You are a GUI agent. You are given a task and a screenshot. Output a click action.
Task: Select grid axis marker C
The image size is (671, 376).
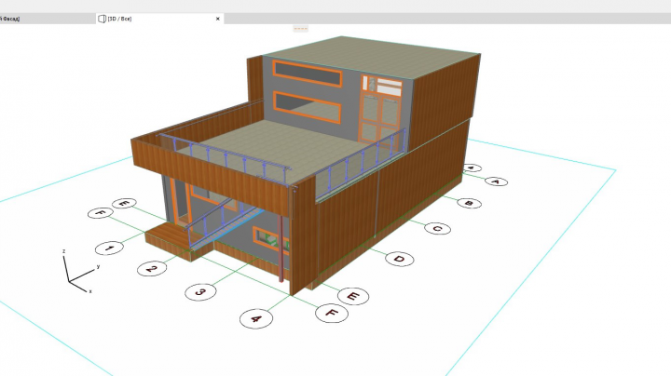(x=437, y=229)
